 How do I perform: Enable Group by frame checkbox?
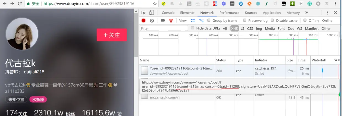(209, 20)
